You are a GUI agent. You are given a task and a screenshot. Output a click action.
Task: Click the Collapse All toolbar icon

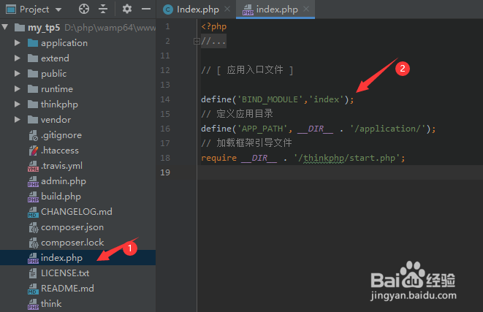pyautogui.click(x=103, y=9)
